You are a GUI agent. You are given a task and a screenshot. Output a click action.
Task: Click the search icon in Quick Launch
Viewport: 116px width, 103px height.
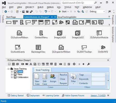(95, 3)
